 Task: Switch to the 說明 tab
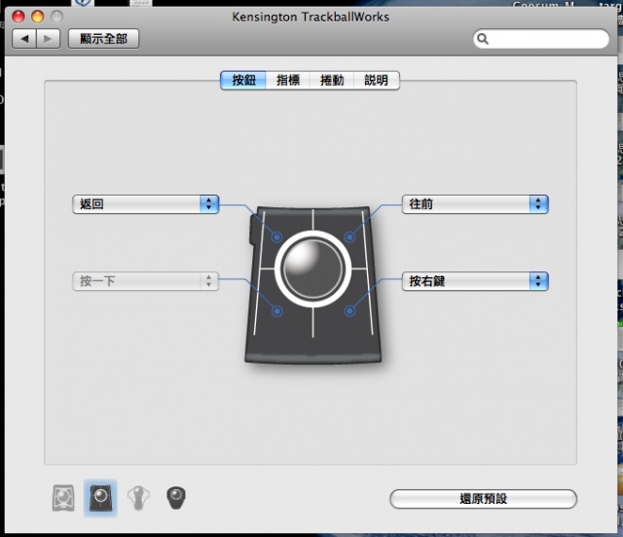[x=377, y=80]
